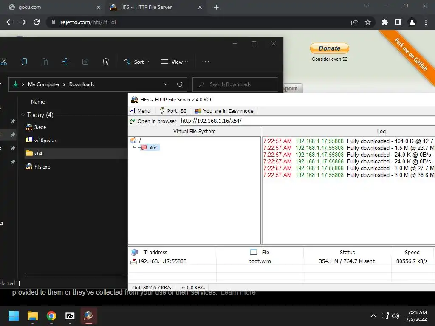The width and height of the screenshot is (435, 326).
Task: Open the Chrome extensions puzzle icon
Action: (385, 22)
